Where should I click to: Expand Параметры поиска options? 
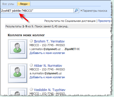tap(94, 11)
